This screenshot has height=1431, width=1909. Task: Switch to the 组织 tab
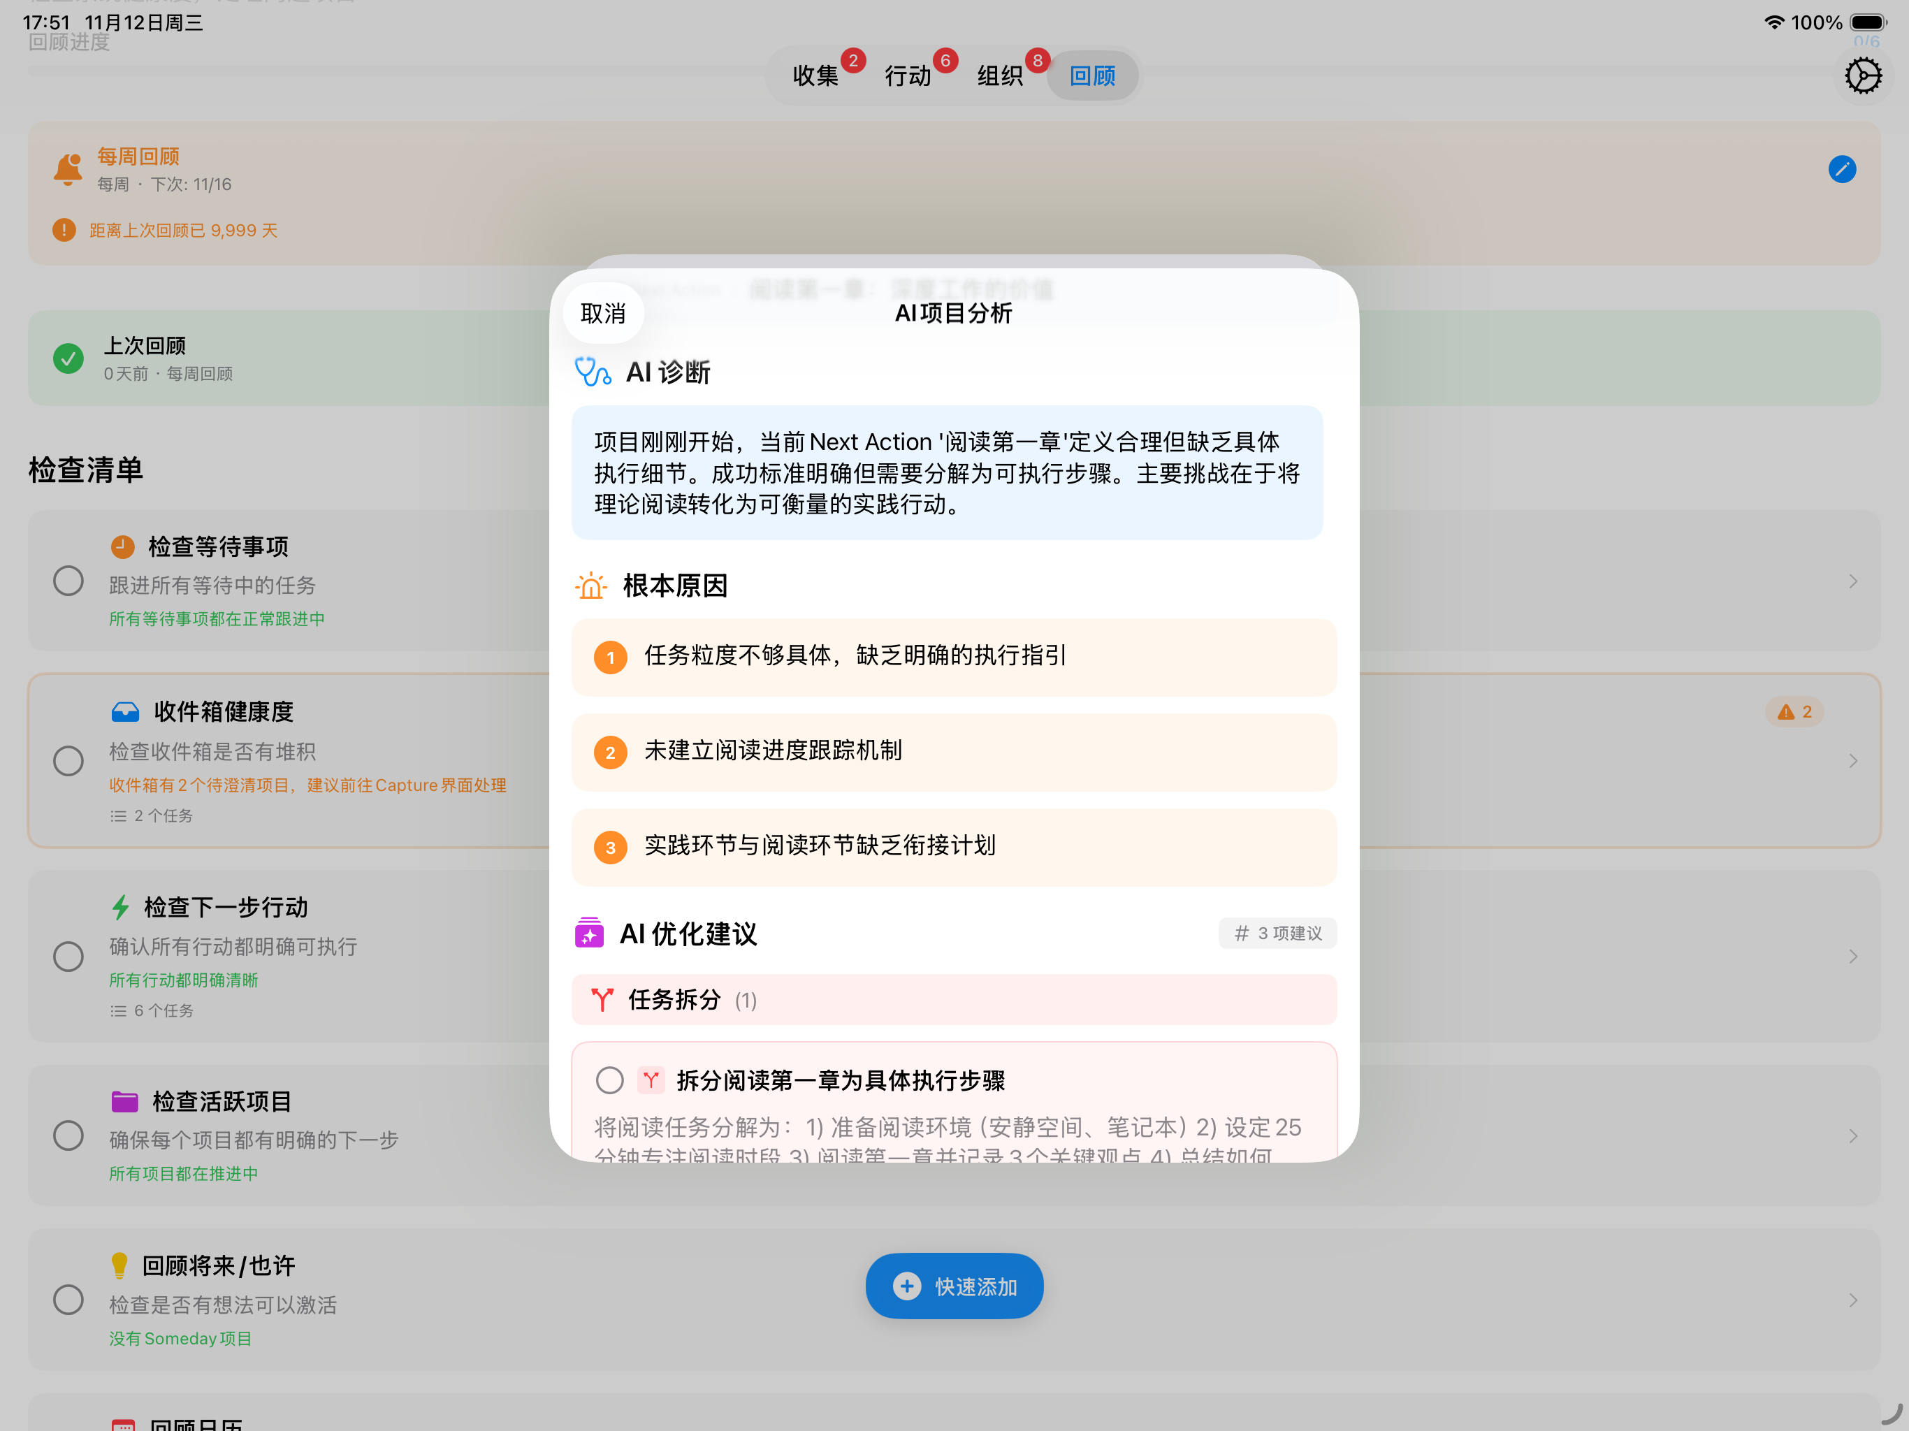pyautogui.click(x=999, y=75)
